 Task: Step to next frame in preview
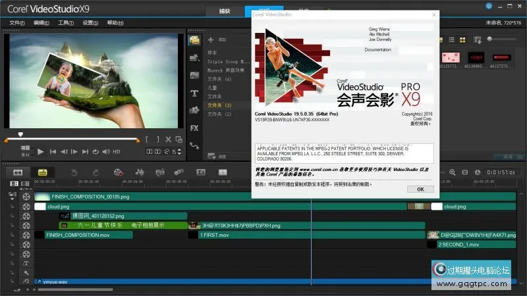pos(74,152)
